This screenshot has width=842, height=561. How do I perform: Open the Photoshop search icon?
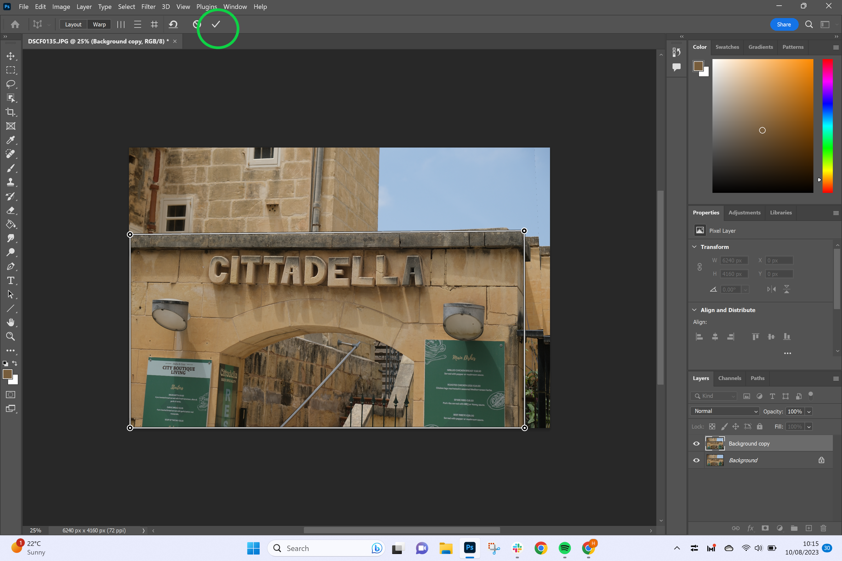pyautogui.click(x=809, y=24)
